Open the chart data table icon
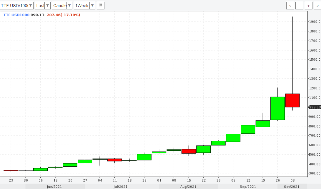The image size is (321, 189). [x=101, y=6]
